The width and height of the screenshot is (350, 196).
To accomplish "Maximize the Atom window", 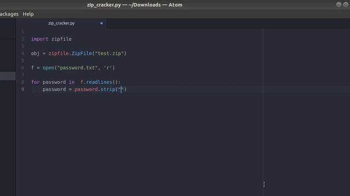I will [x=346, y=5].
